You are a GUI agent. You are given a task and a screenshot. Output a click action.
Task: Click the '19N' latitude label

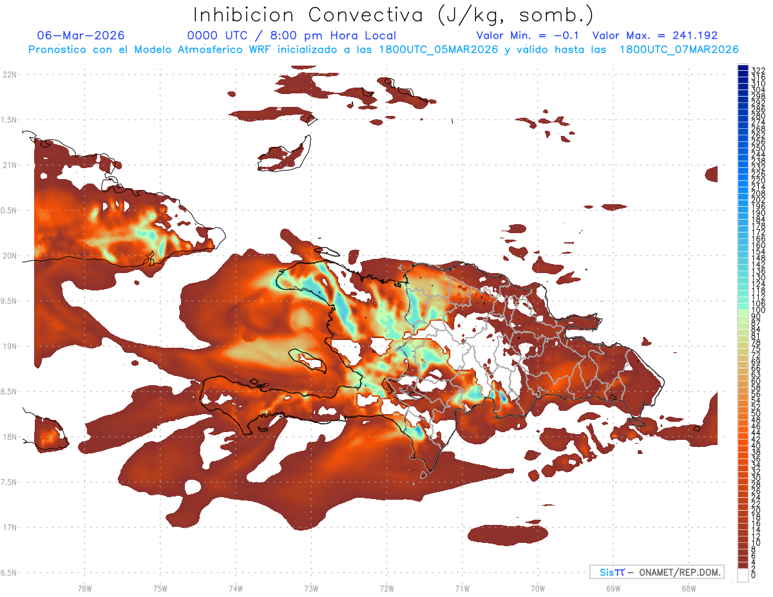click(x=9, y=346)
